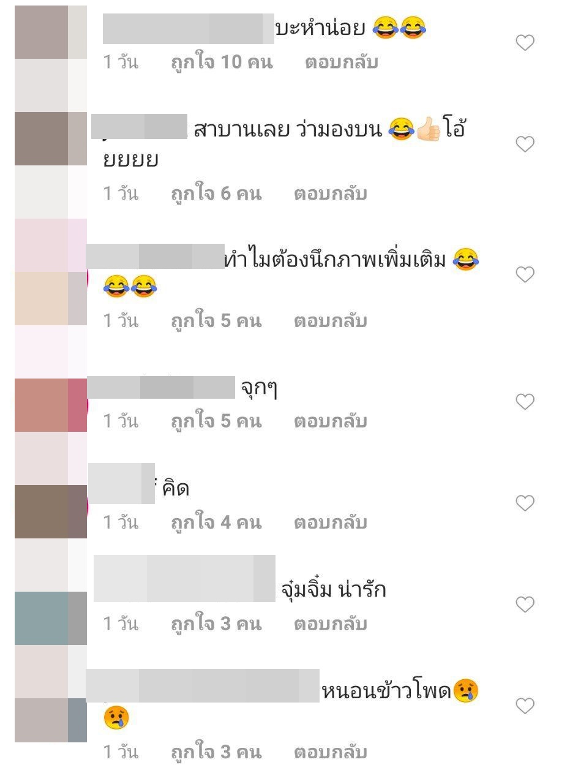570x784 pixels.
Task: Reply to the 'หนอนข้าวโพด' comment
Action: 331,752
